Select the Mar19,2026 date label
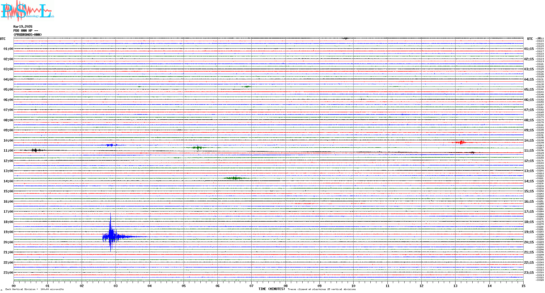The width and height of the screenshot is (545, 293). [23, 27]
